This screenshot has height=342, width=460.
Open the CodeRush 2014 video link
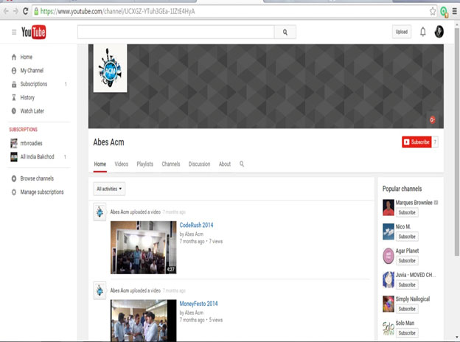point(196,225)
